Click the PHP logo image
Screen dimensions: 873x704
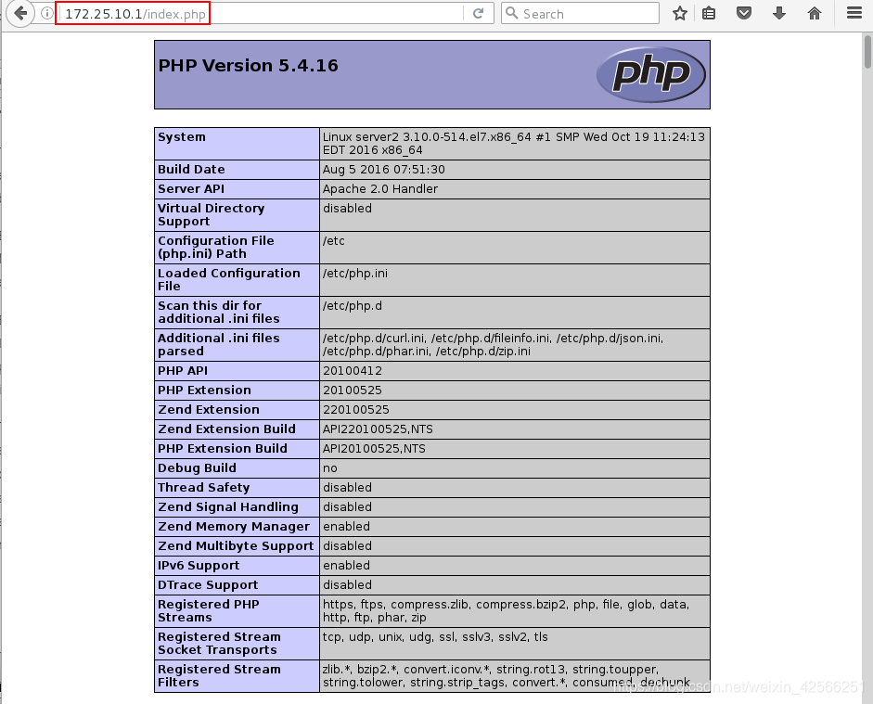click(x=651, y=74)
